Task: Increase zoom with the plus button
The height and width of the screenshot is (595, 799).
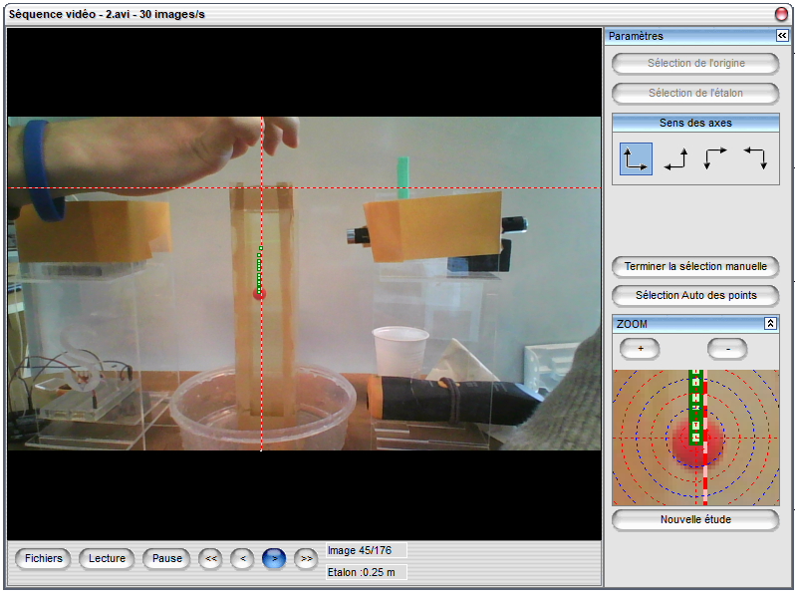Action: coord(640,349)
